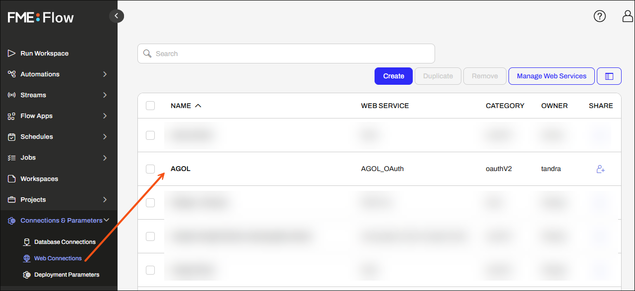Screen dimensions: 635x291
Task: Click the FME Flow logo
Action: [41, 18]
